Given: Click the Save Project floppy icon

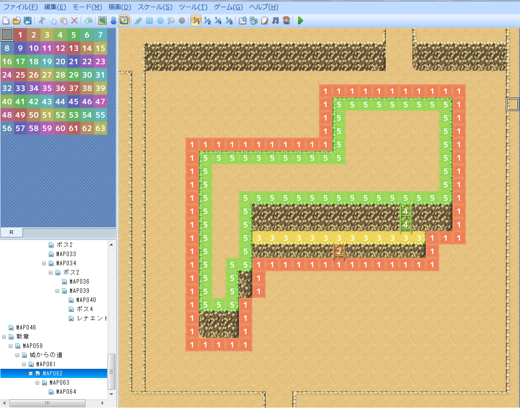Looking at the screenshot, I should (x=28, y=20).
